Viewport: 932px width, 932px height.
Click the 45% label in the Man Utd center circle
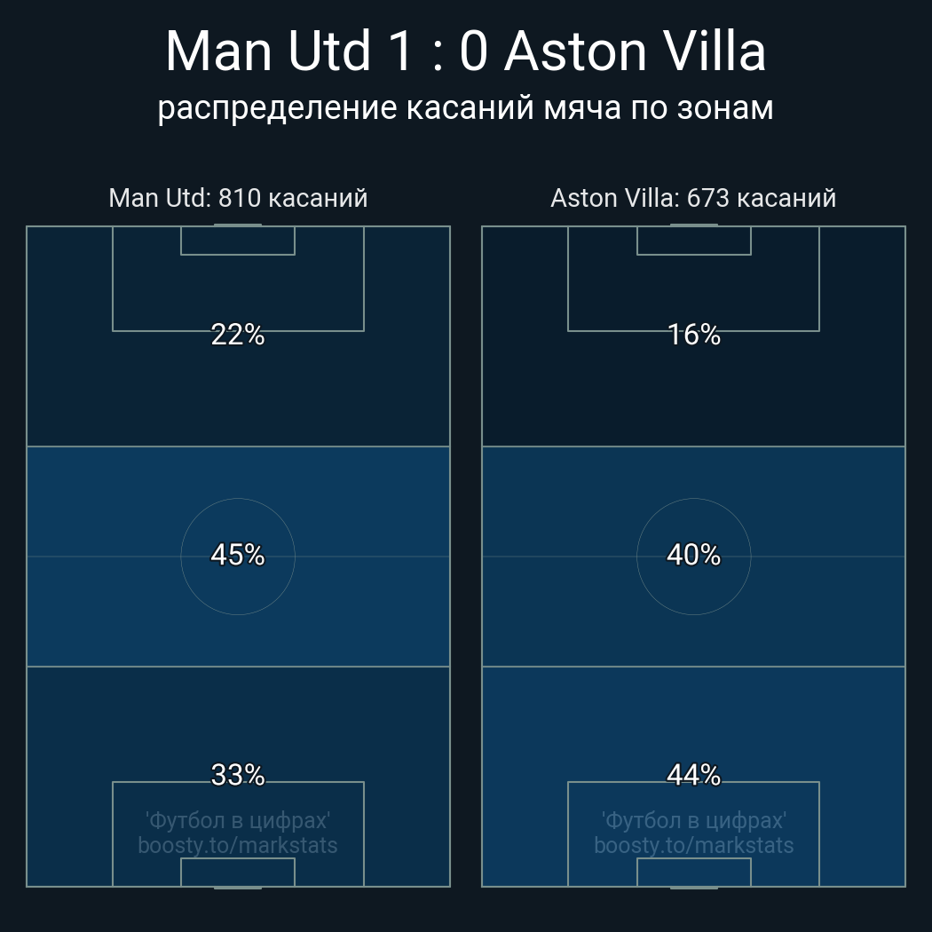click(x=238, y=555)
